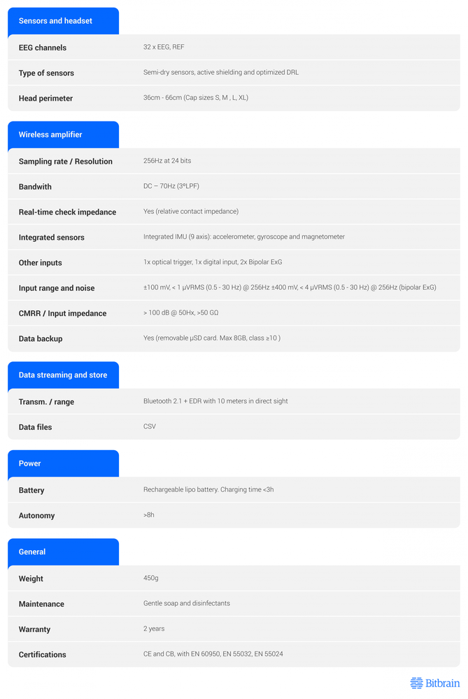The width and height of the screenshot is (468, 699).
Task: Select the Battery row label
Action: (x=31, y=491)
